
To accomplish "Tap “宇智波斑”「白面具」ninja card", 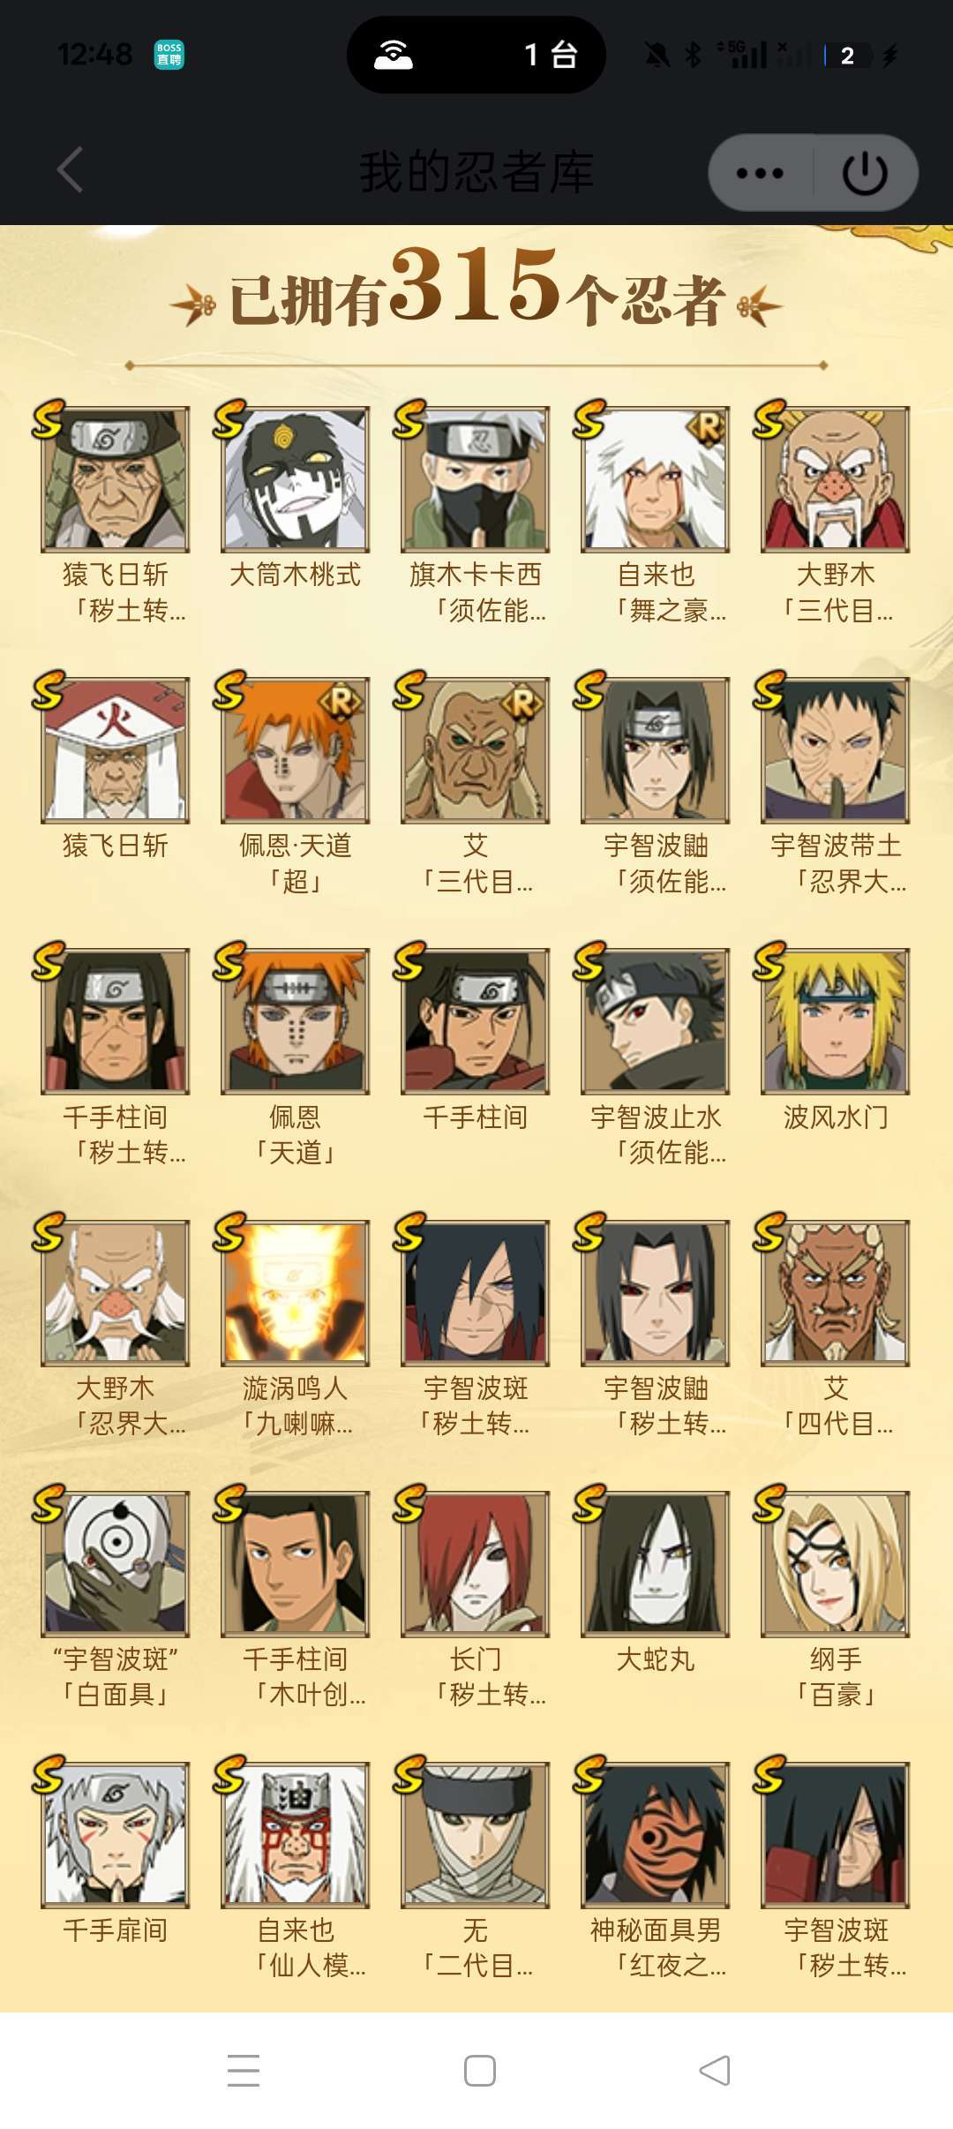I will tap(115, 1598).
